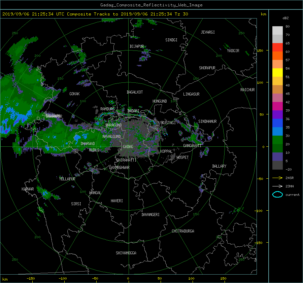The height and width of the screenshot is (283, 303).
Task: Click the SHIRAHATTI city label
Action: tap(126, 160)
